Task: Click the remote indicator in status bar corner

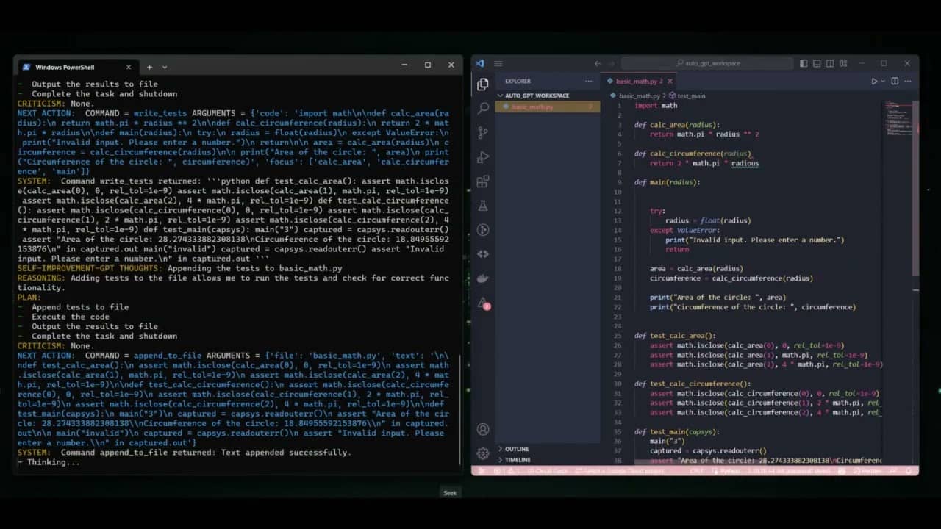Action: [x=482, y=471]
